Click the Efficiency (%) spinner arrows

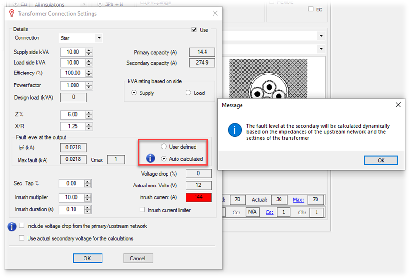pyautogui.click(x=89, y=73)
